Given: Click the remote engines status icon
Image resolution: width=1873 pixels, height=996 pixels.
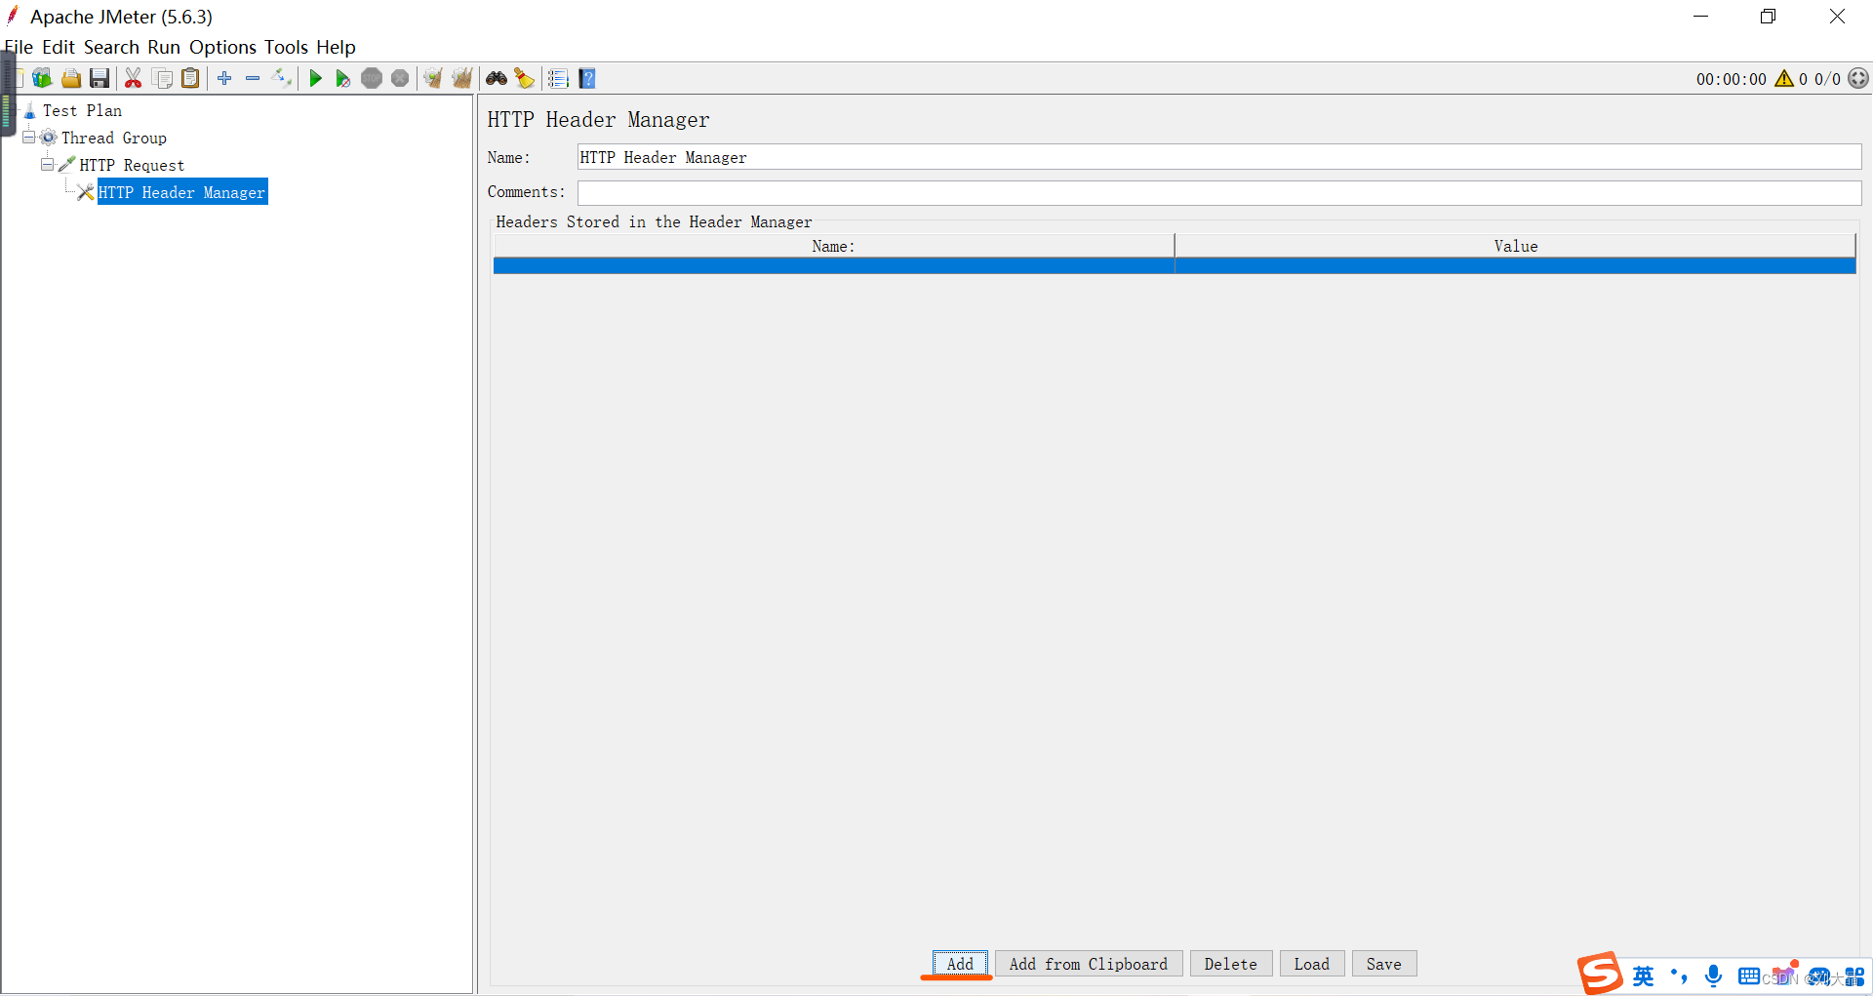Looking at the screenshot, I should (x=1858, y=78).
